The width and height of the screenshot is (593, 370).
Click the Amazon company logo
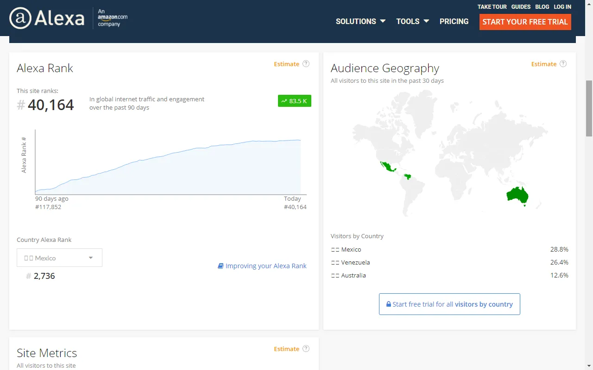point(113,18)
